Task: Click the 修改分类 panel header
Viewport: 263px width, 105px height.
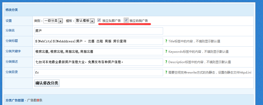Action: pyautogui.click(x=12, y=10)
